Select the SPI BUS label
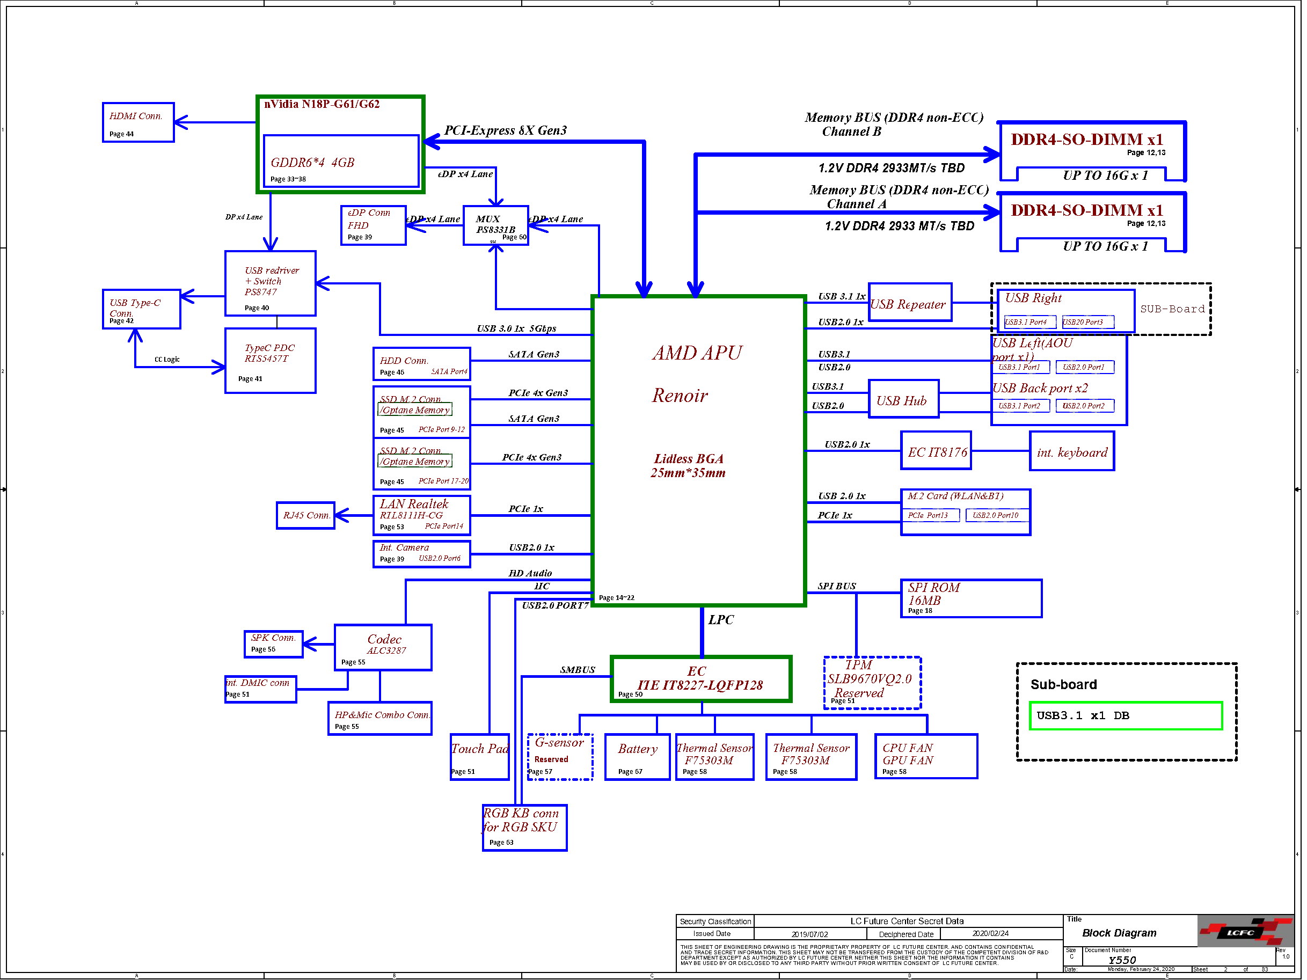The width and height of the screenshot is (1307, 980). [837, 587]
